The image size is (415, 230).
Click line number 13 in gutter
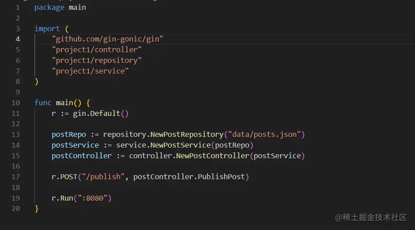16,135
